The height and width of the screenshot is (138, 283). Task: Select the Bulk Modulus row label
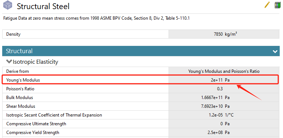coord(19,98)
